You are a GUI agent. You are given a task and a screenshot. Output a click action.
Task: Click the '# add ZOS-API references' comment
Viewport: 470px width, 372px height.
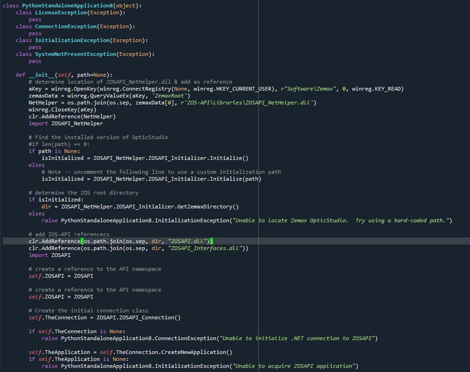click(63, 234)
